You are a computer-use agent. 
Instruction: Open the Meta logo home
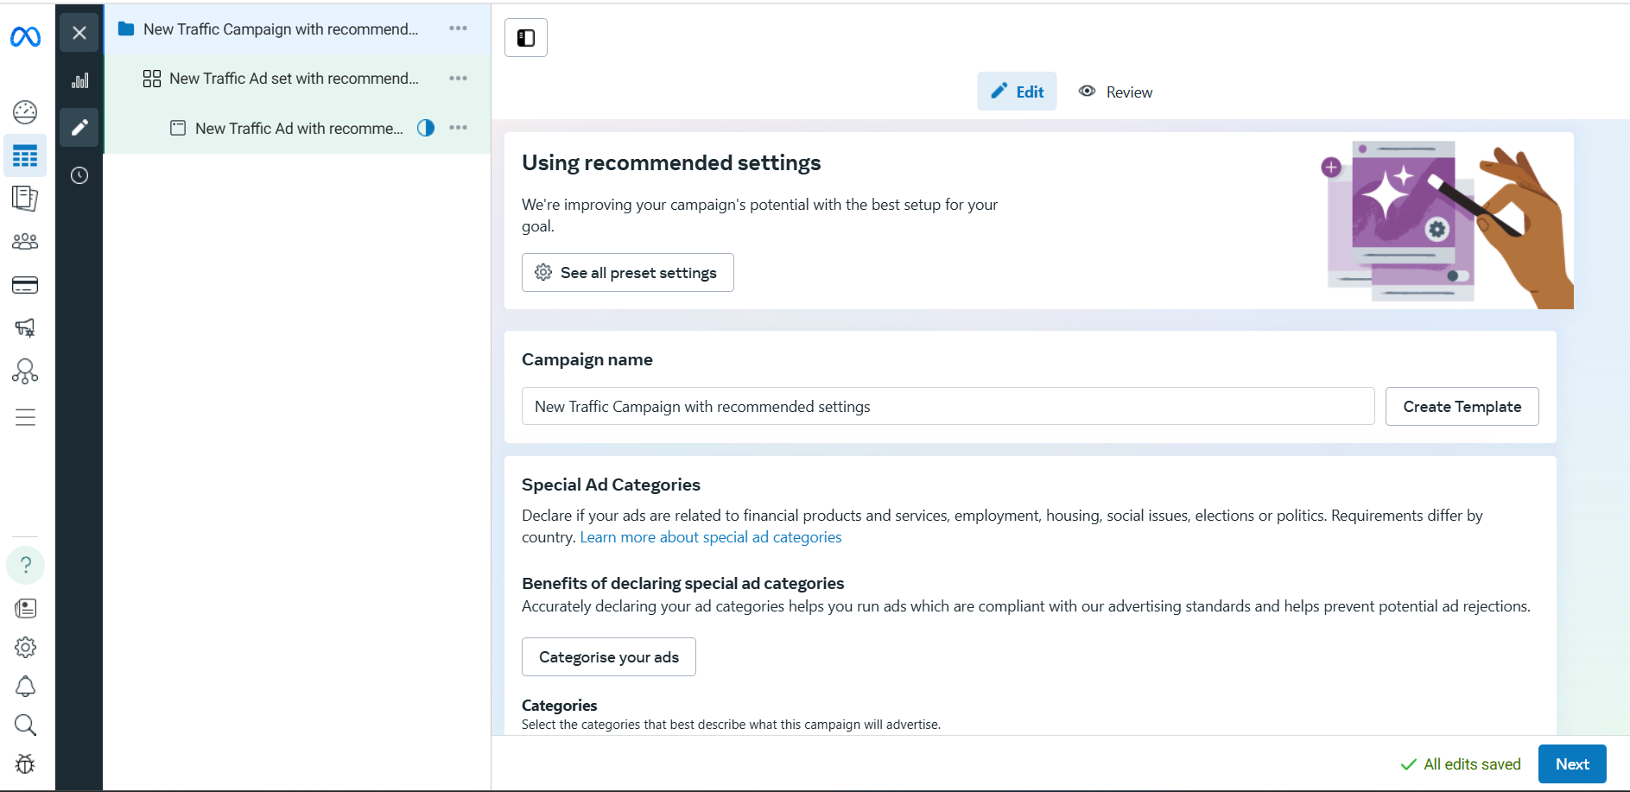25,36
